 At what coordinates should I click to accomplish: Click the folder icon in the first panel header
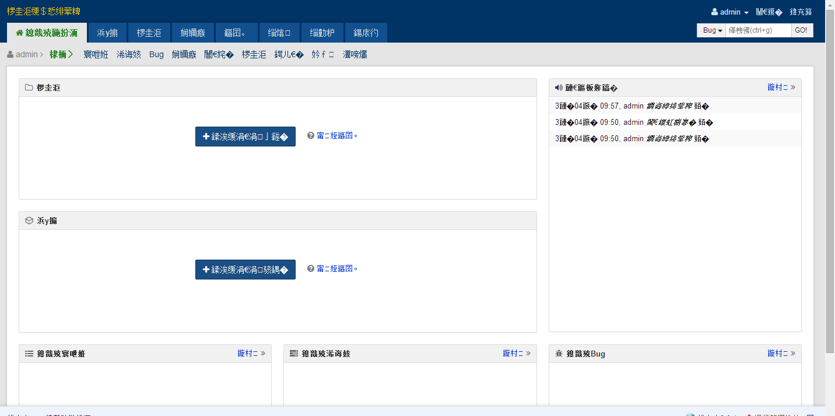pyautogui.click(x=29, y=88)
